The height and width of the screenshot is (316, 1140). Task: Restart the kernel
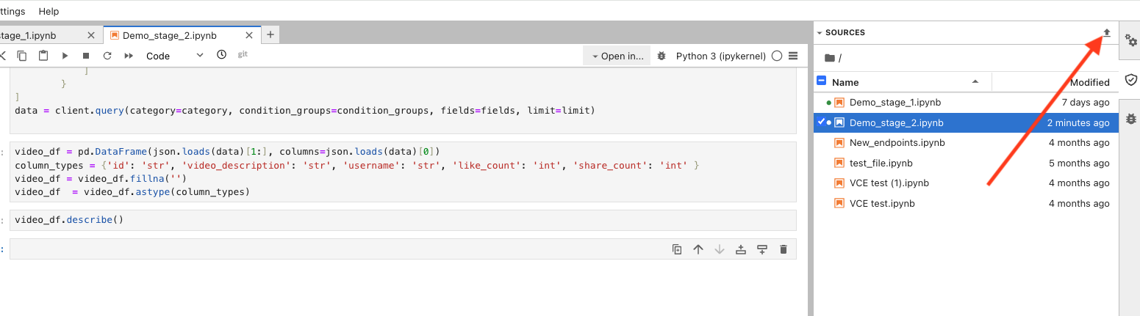click(107, 56)
